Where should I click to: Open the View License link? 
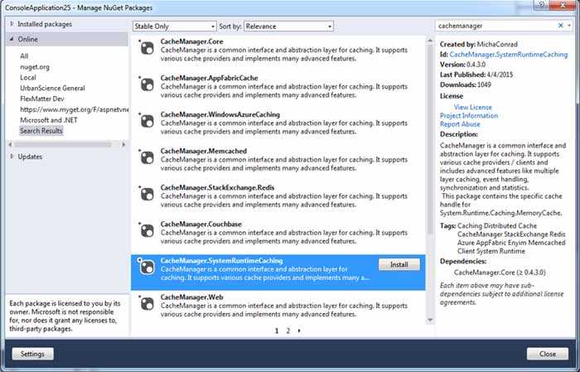(473, 107)
